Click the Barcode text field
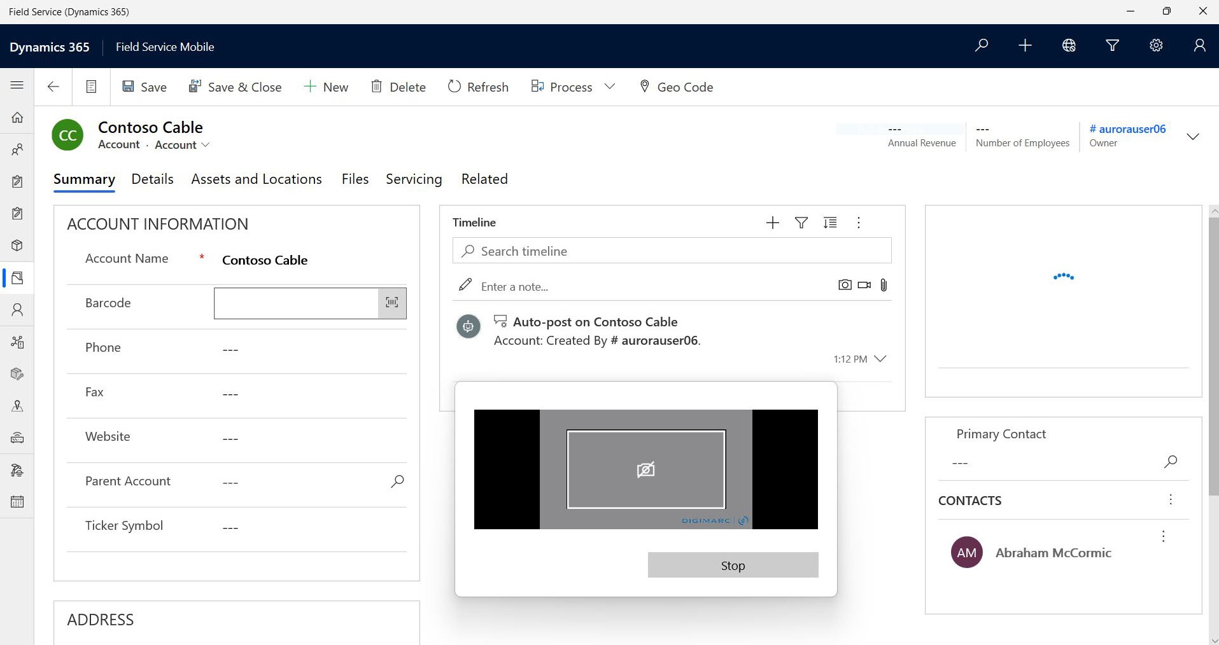This screenshot has height=645, width=1219. (297, 303)
